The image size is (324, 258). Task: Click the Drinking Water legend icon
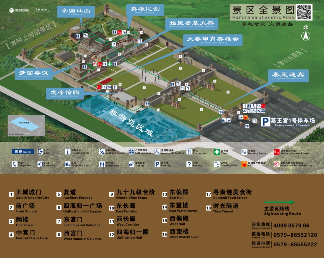pyautogui.click(x=217, y=164)
